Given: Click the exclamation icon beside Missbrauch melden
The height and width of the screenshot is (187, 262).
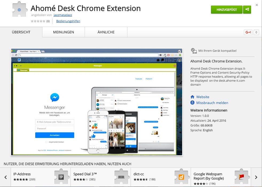Looking at the screenshot, I should click(x=192, y=102).
